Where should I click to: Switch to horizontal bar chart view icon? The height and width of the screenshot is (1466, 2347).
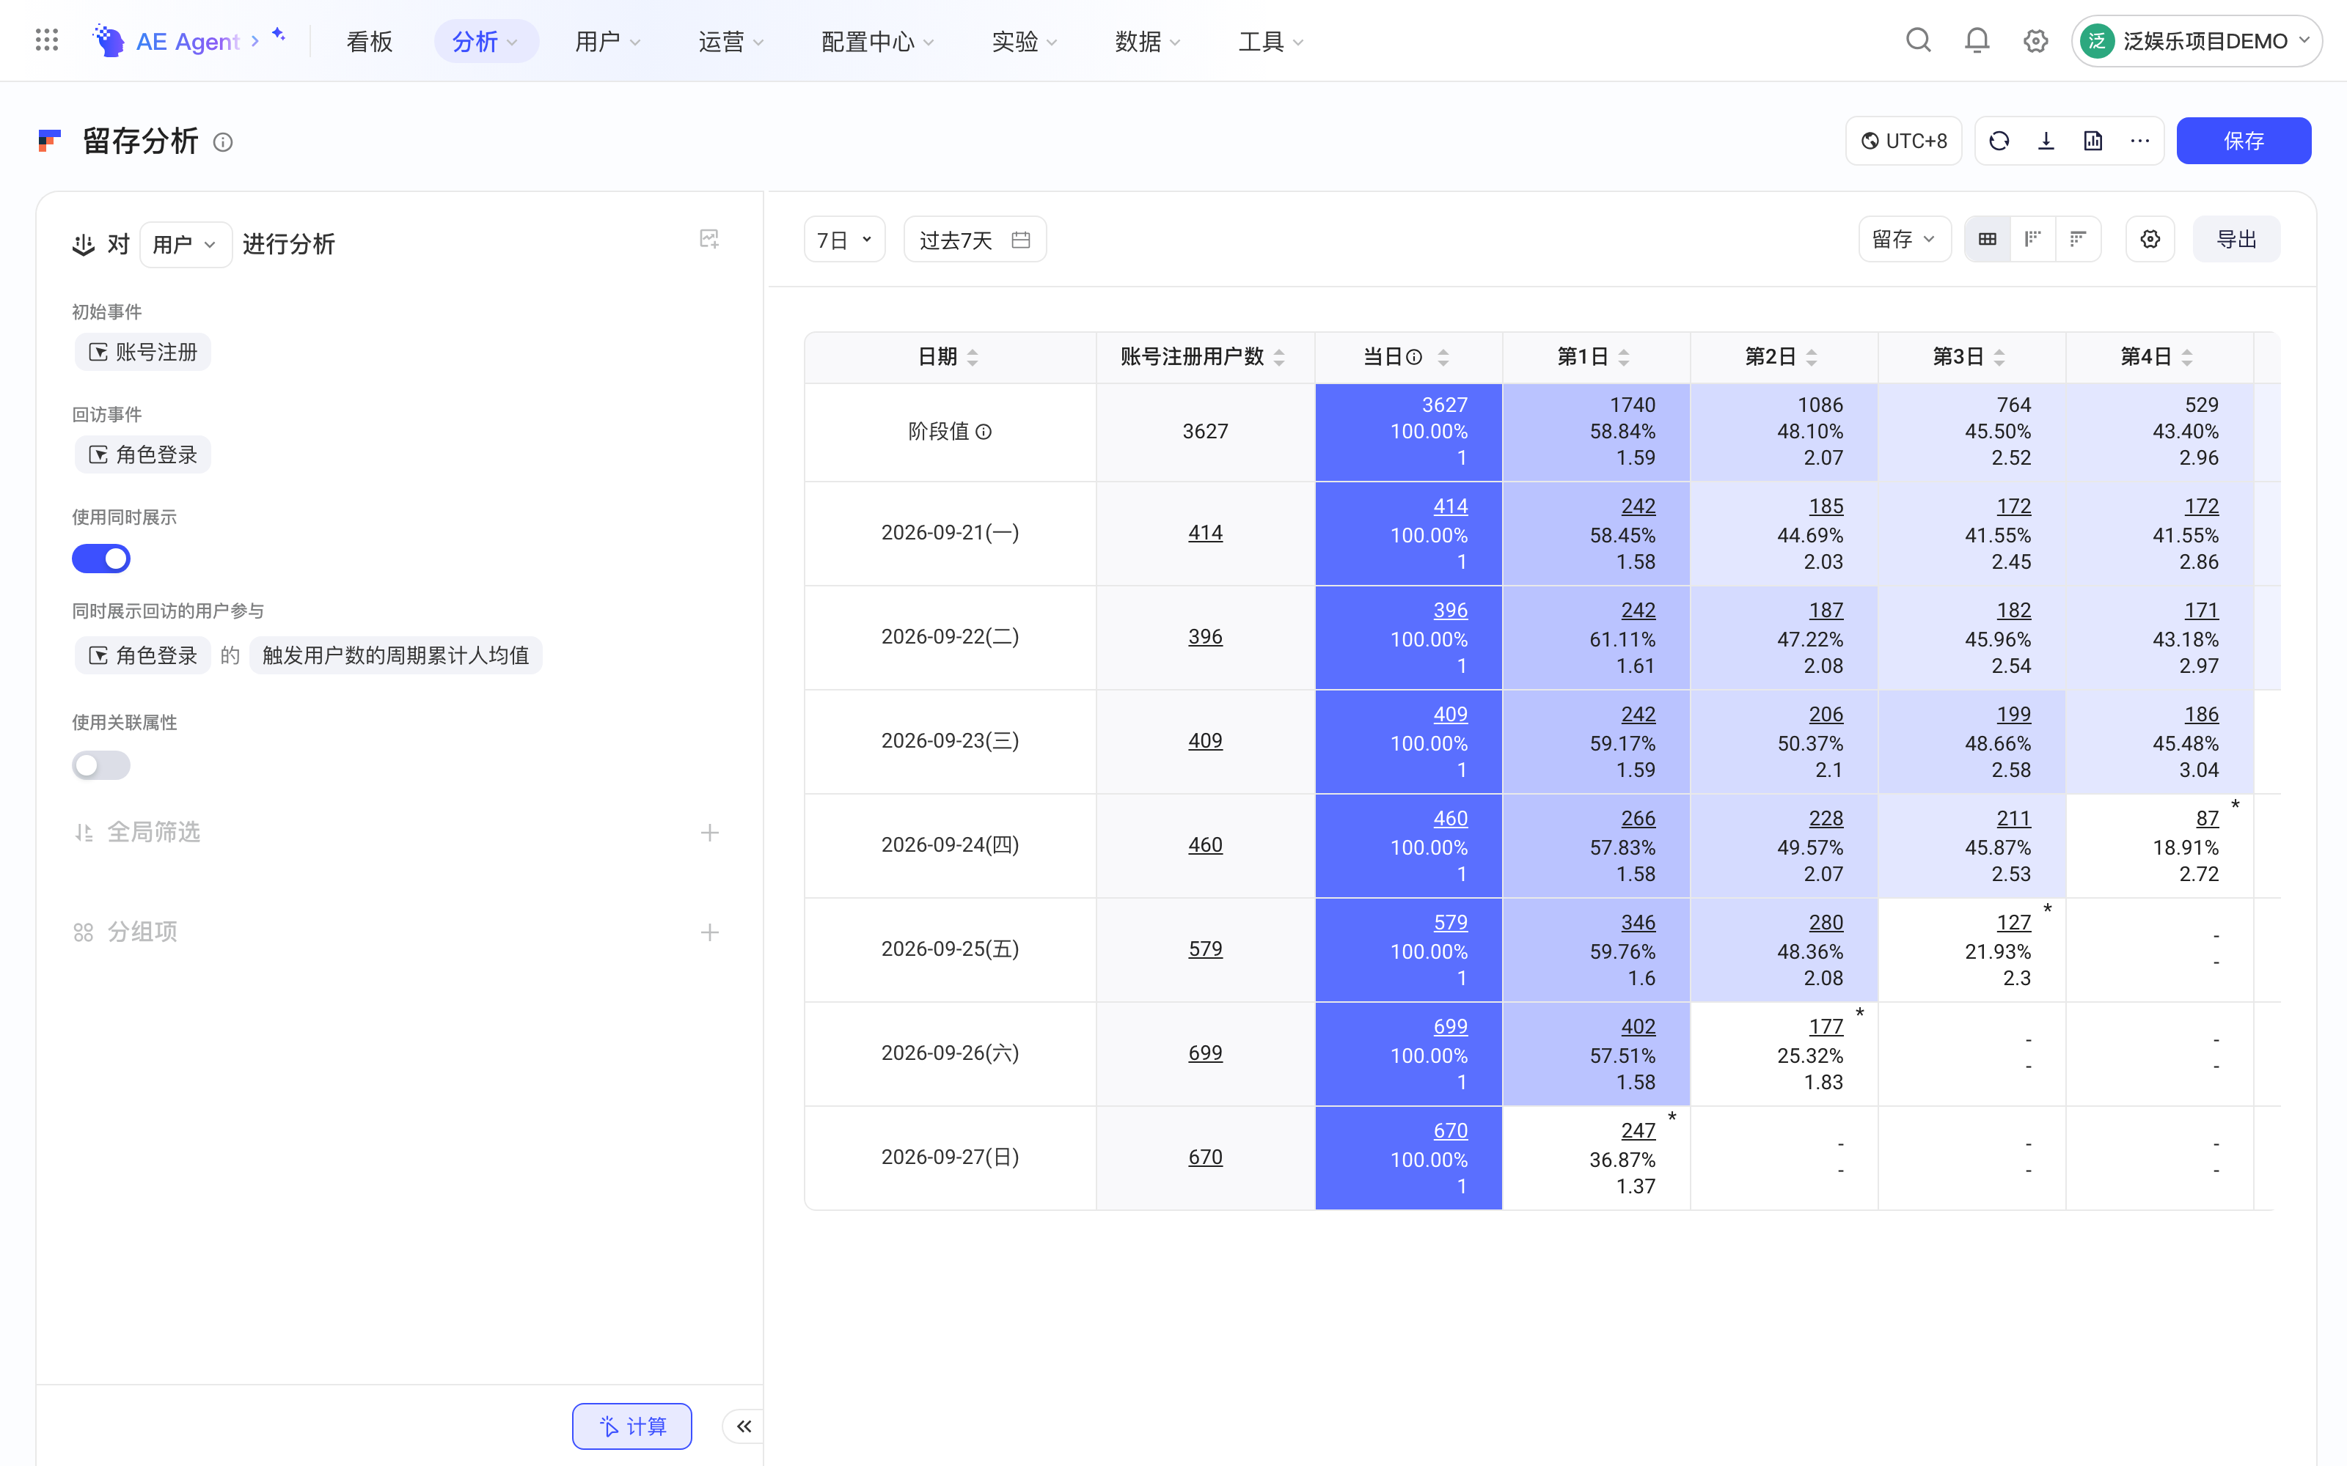(2077, 240)
